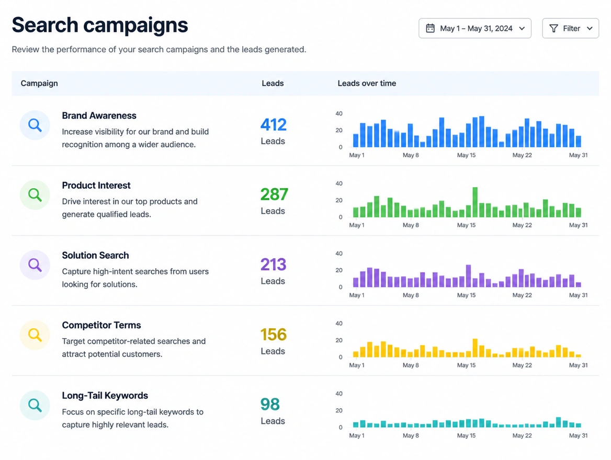Open the Brand Awareness campaign title
611x460 pixels.
pos(99,116)
